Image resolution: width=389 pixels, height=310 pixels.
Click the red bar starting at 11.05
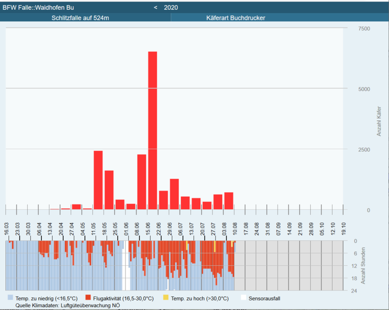(x=98, y=180)
